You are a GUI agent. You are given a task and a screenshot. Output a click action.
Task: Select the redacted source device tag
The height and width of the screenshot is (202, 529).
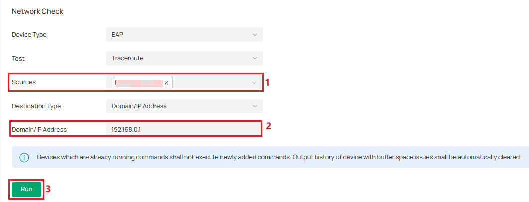pos(138,83)
